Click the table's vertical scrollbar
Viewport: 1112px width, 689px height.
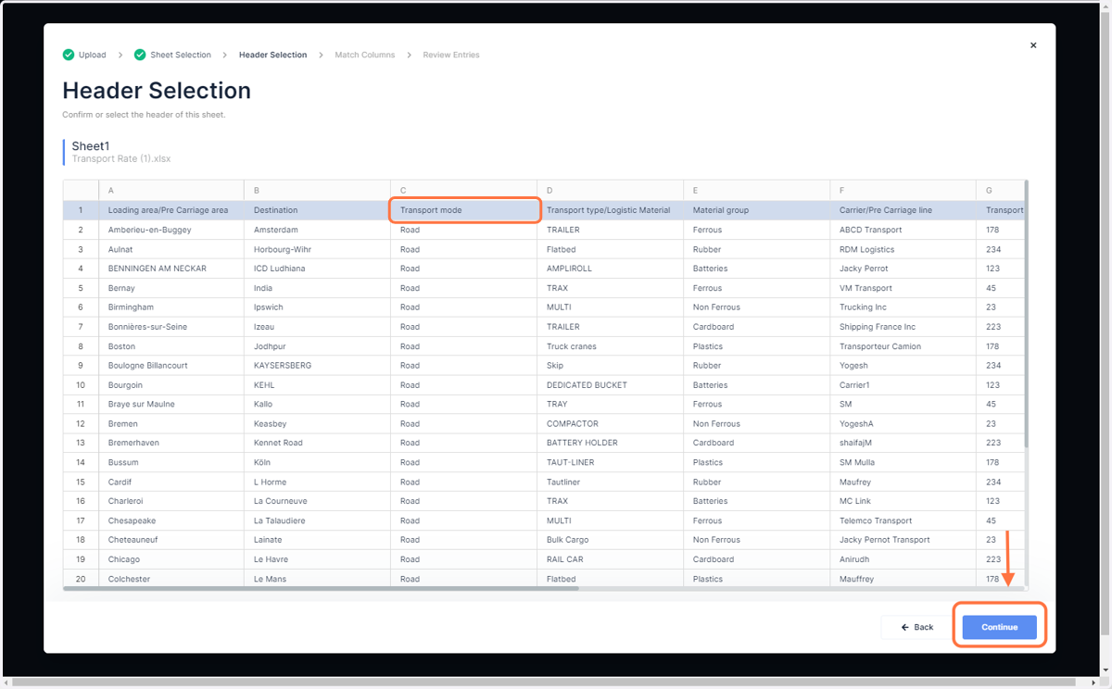pos(1026,315)
